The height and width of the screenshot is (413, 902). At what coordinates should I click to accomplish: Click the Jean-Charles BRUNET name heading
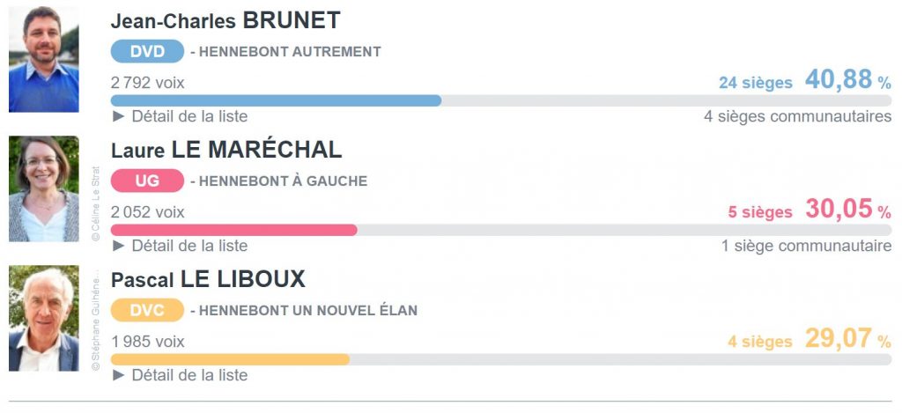(225, 21)
